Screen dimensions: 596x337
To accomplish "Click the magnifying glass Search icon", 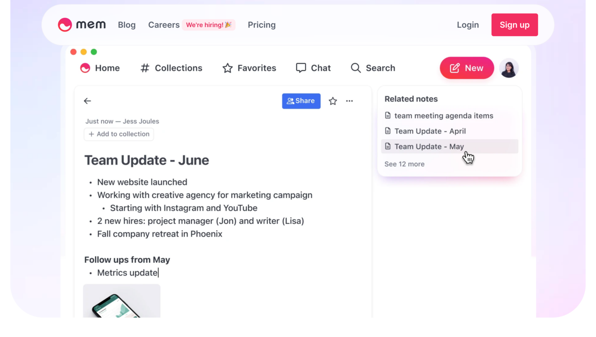I will pos(355,68).
